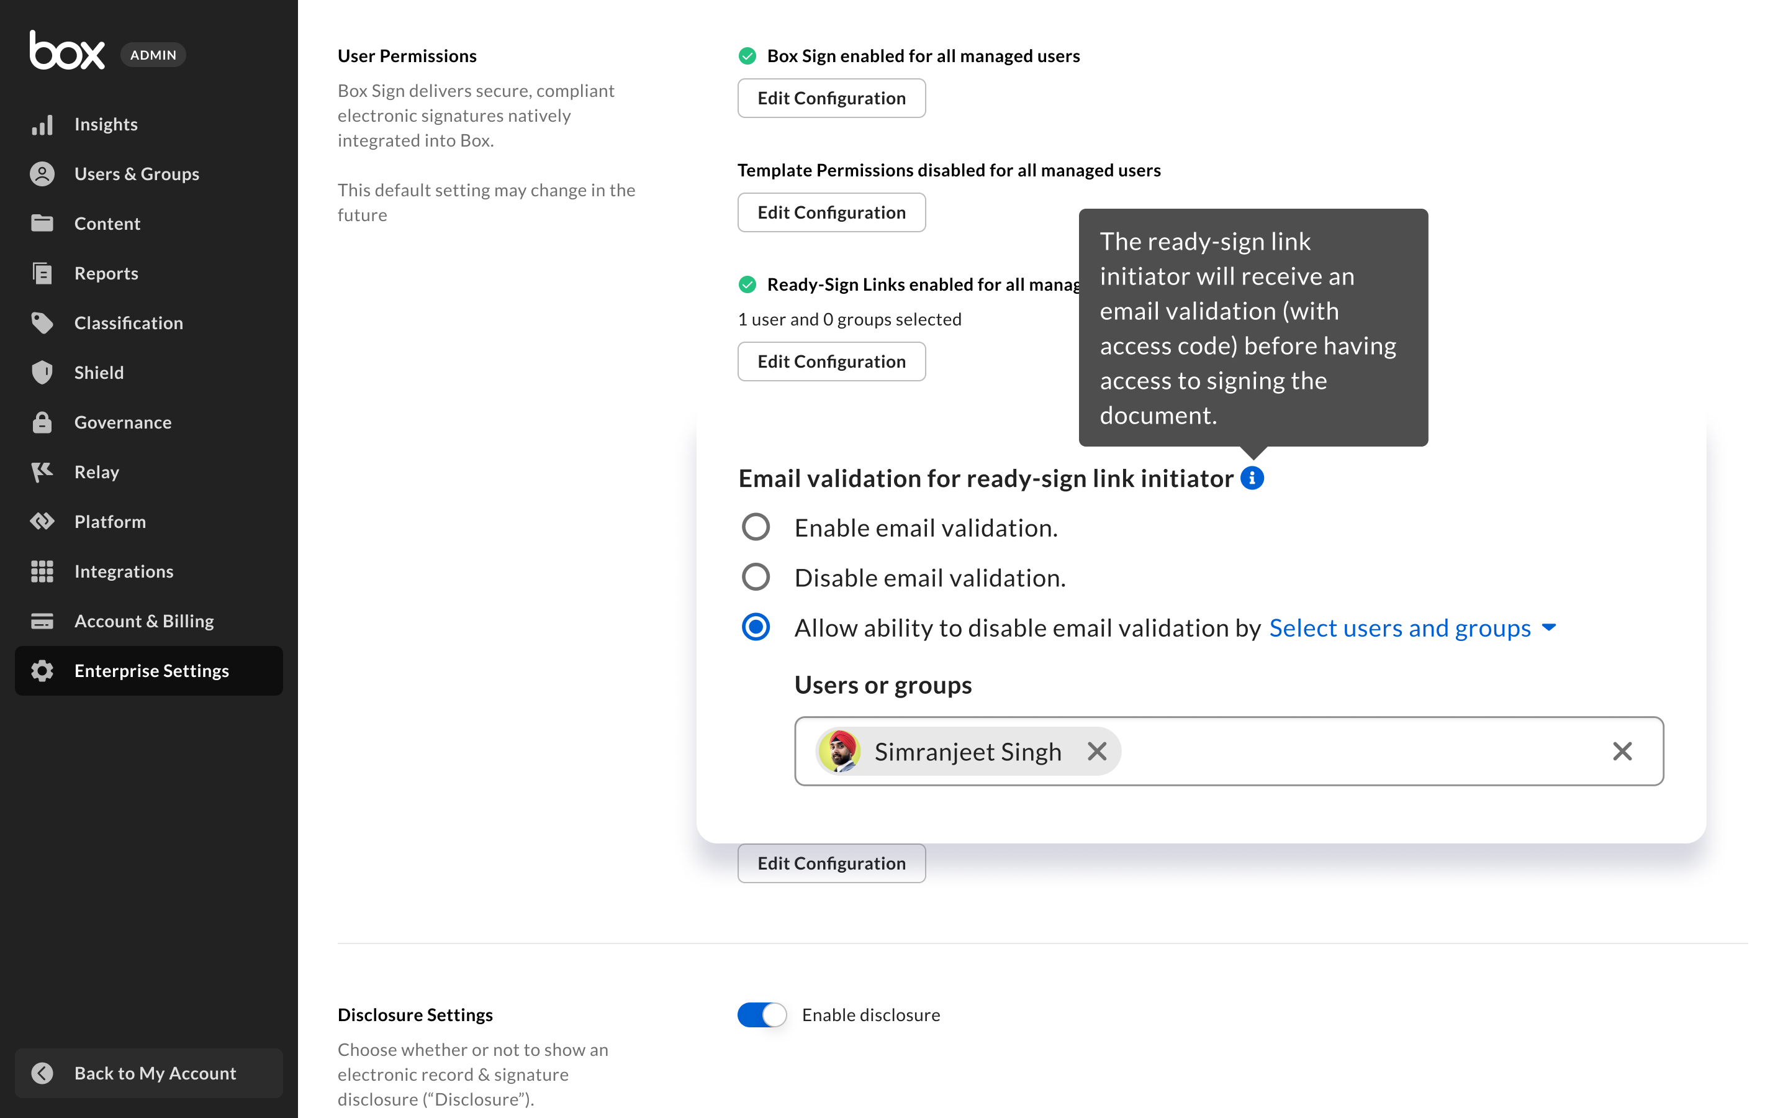Go to Account & Billing section
1788x1118 pixels.
[x=144, y=621]
